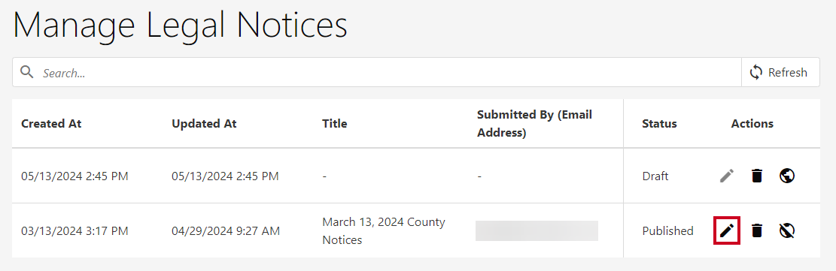Click the circular arrows refresh icon
This screenshot has height=271, width=836.
point(756,72)
